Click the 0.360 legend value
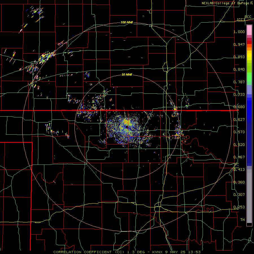This screenshot has width=254, height=254. (x=239, y=182)
